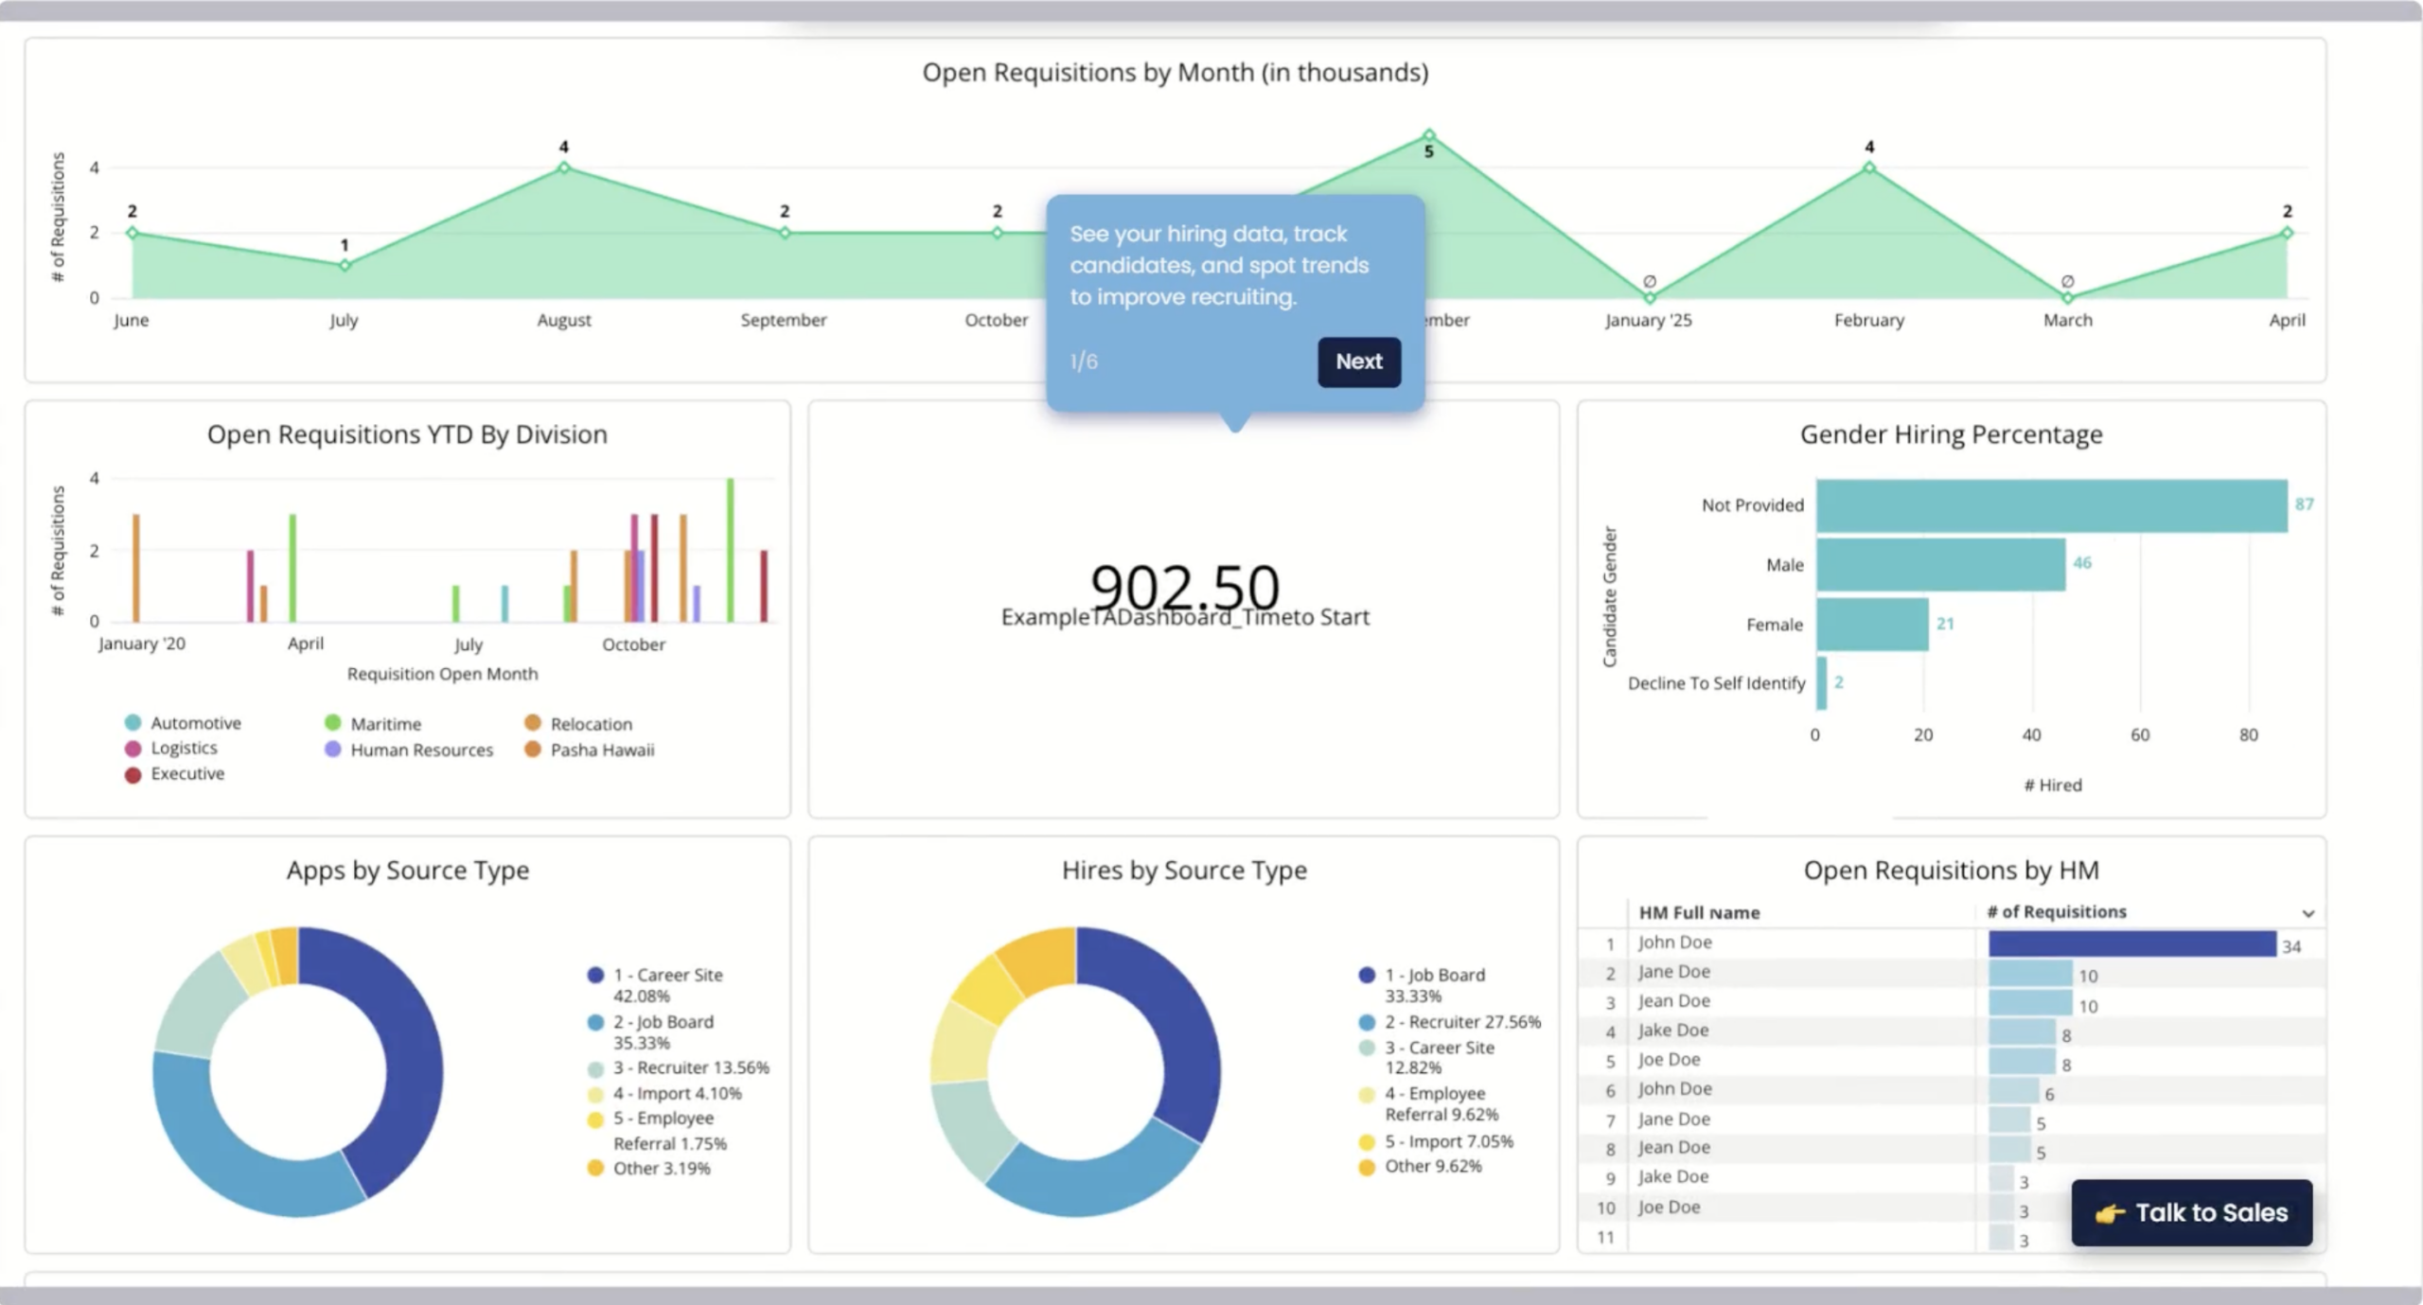This screenshot has width=2423, height=1305.
Task: Select John Doe's 34 requisitions bar
Action: tap(2131, 943)
